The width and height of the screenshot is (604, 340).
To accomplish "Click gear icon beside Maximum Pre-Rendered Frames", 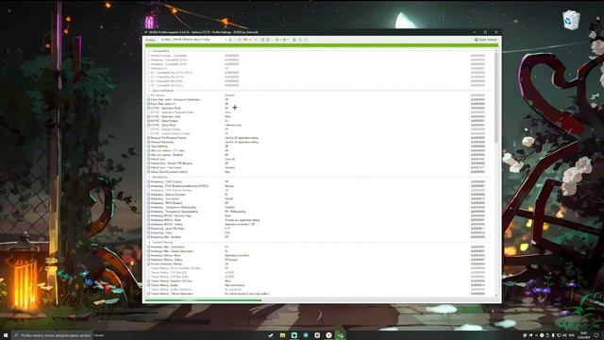I will pyautogui.click(x=148, y=138).
